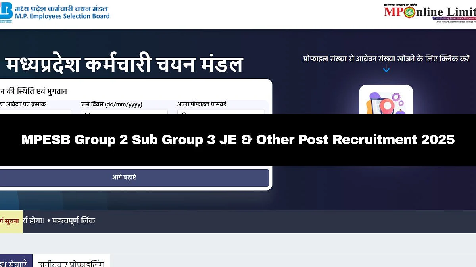Screen dimensions: 476x267
Task: Click the yellow सूचना badge
Action: 11,222
